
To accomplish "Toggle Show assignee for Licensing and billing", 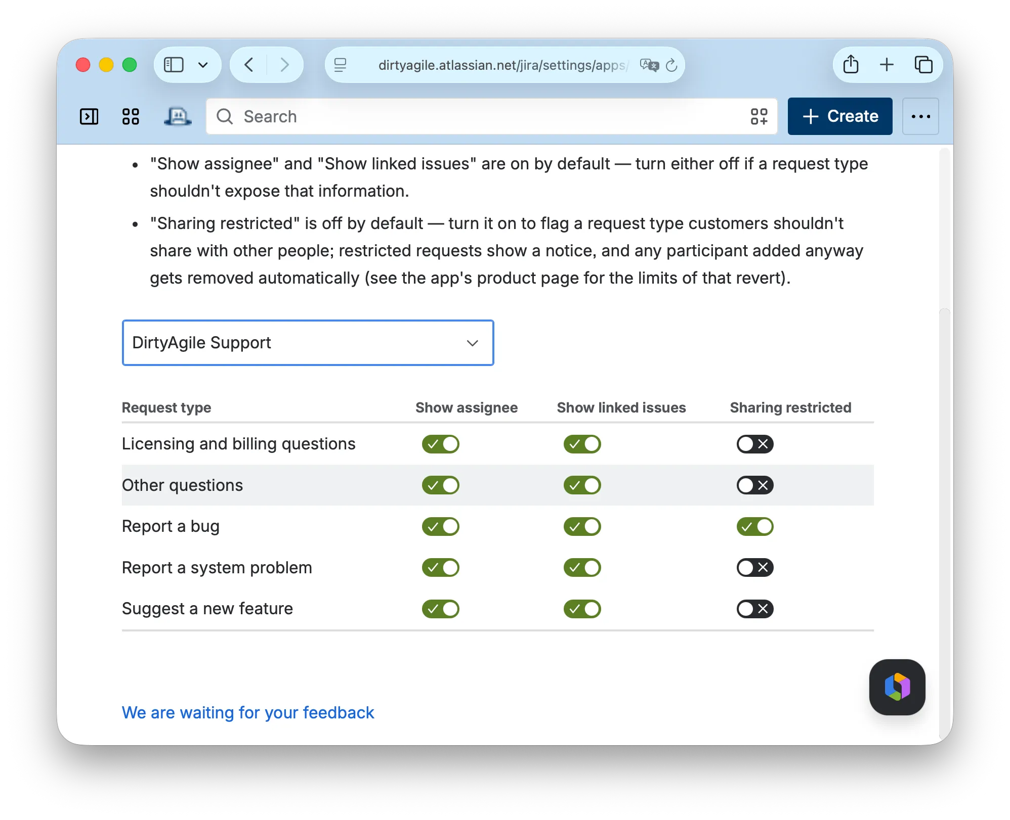I will click(441, 444).
